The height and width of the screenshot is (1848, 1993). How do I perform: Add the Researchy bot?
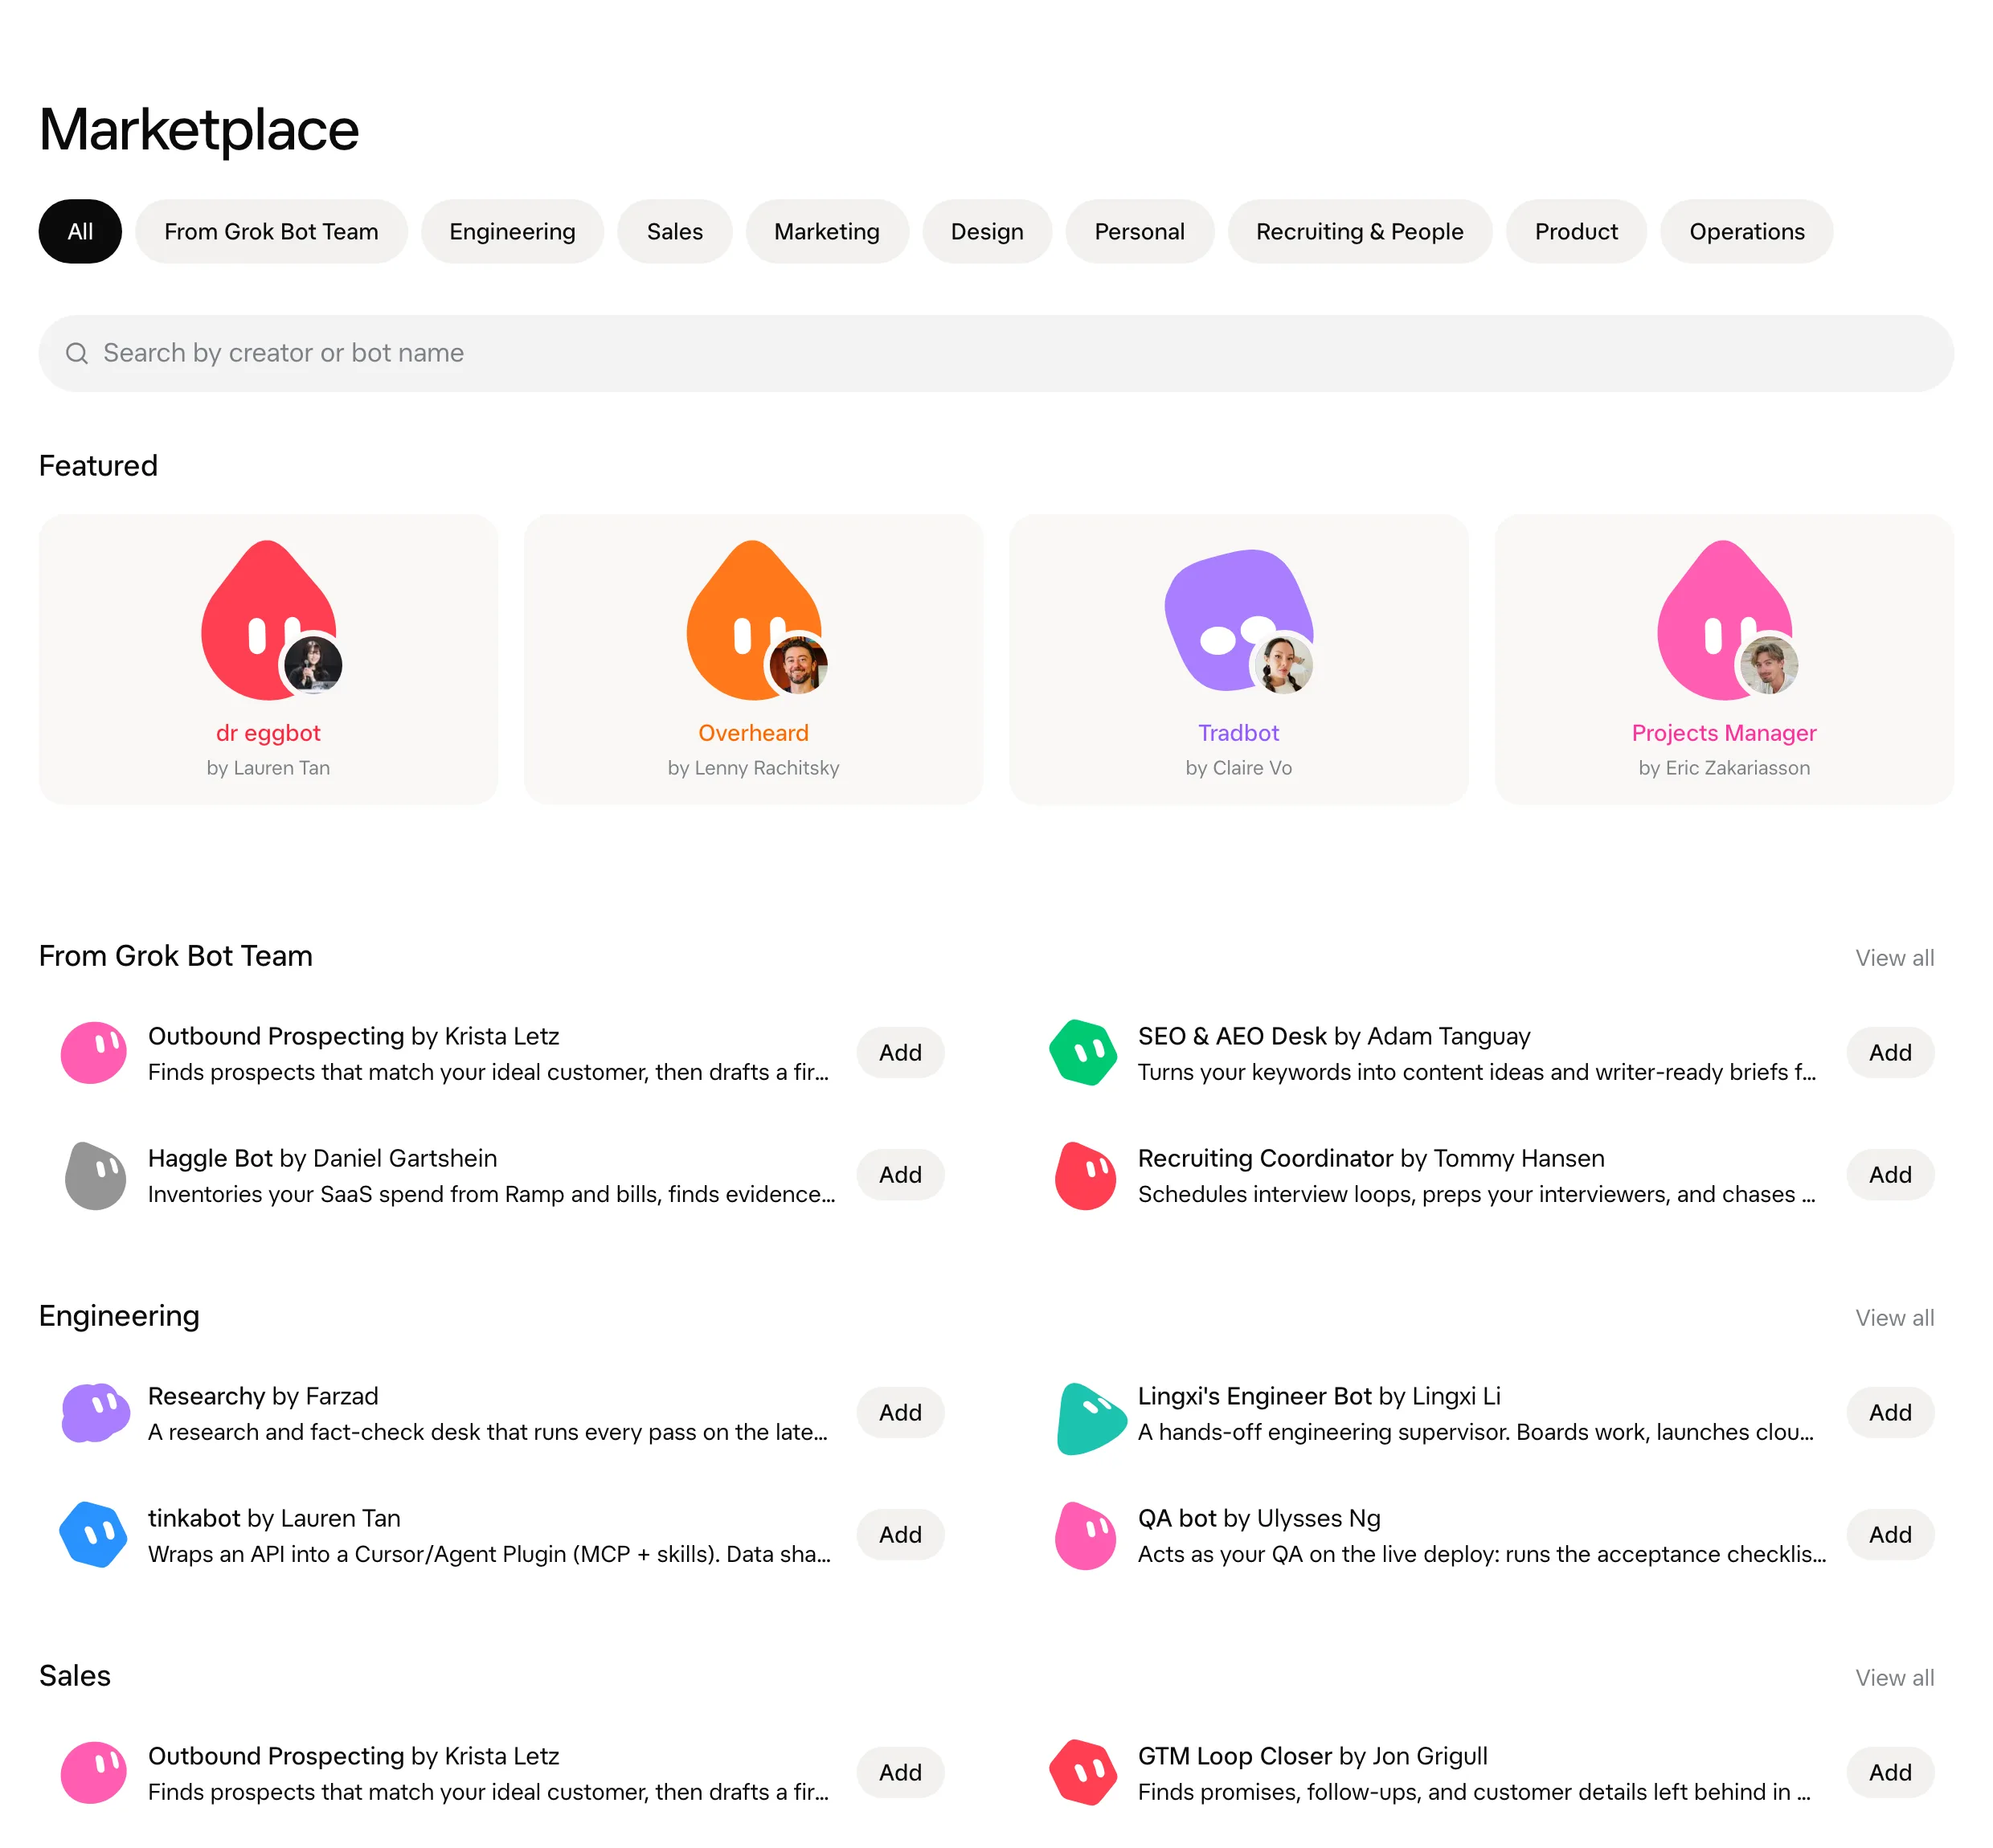(x=900, y=1412)
